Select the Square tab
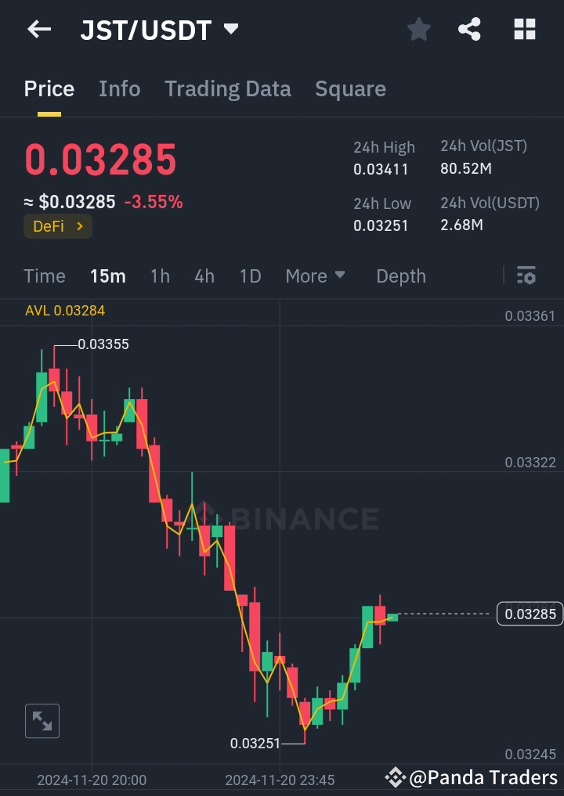 [x=350, y=88]
